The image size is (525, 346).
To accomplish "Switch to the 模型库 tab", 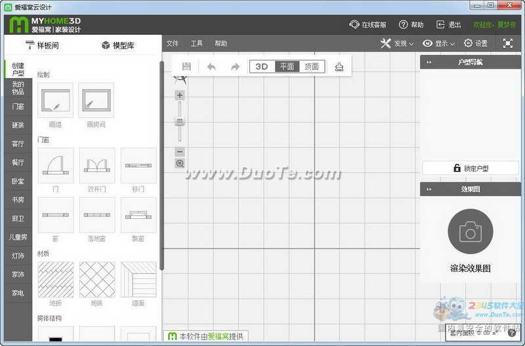I will tap(118, 45).
